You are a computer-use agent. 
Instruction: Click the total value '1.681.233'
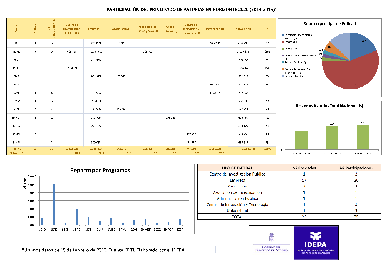tap(215, 149)
